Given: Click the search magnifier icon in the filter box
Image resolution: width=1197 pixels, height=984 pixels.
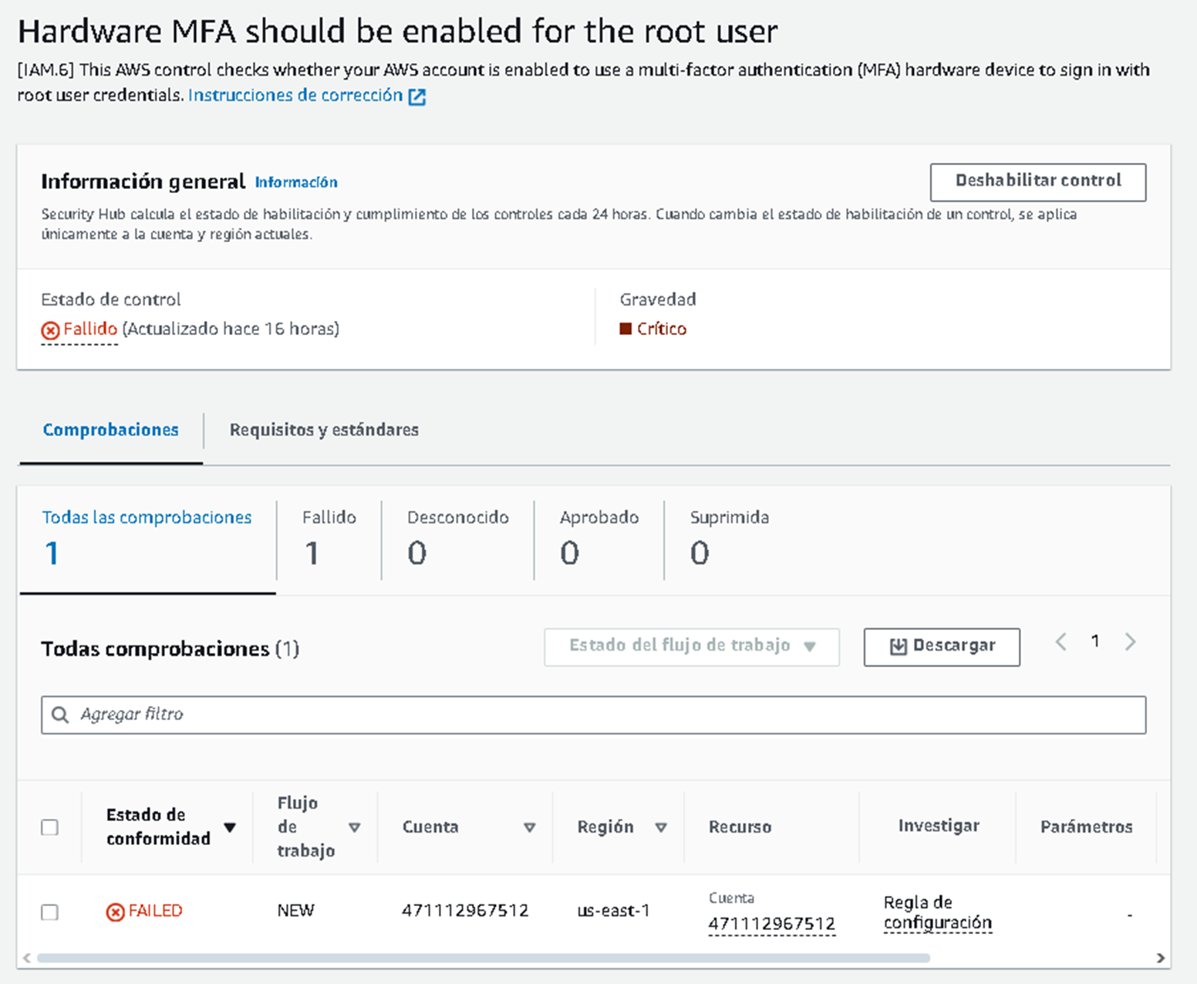Looking at the screenshot, I should tap(60, 715).
